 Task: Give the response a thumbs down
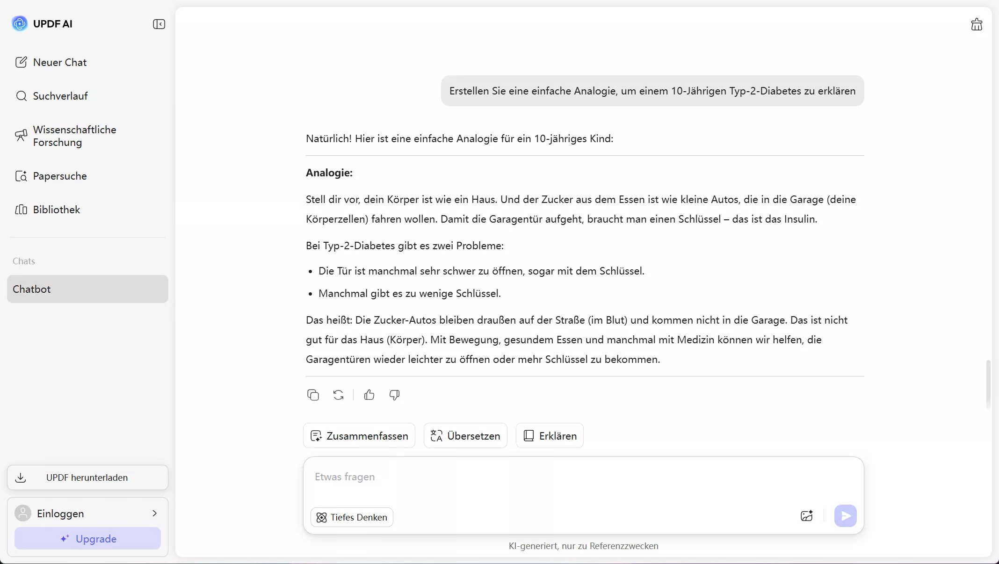[393, 395]
